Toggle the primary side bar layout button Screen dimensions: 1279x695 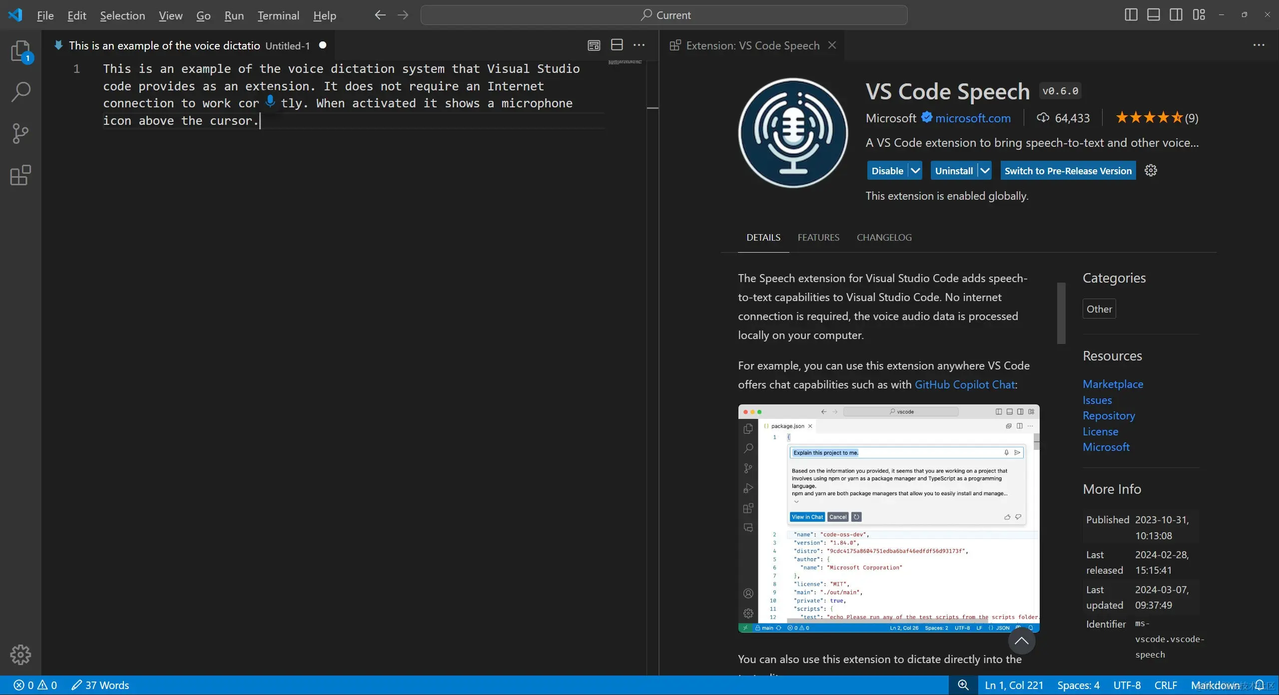coord(1131,15)
